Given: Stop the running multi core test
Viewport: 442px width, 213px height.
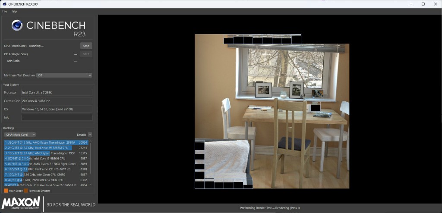Looking at the screenshot, I should point(86,46).
